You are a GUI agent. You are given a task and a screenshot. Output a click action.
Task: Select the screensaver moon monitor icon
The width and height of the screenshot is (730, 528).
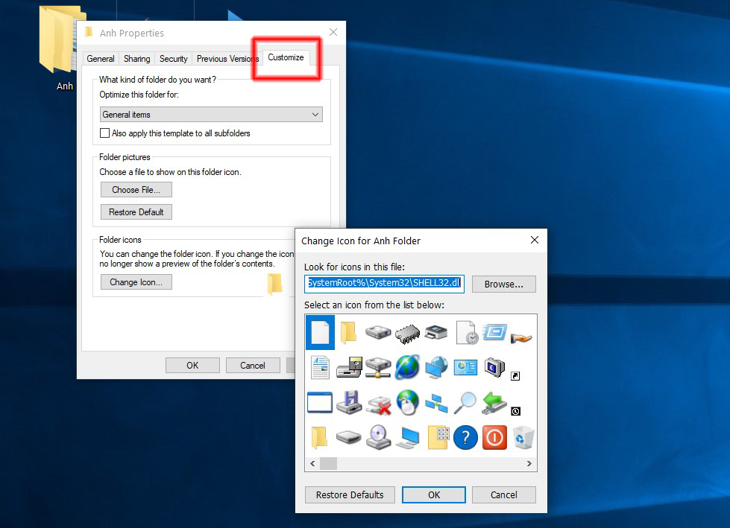(494, 367)
